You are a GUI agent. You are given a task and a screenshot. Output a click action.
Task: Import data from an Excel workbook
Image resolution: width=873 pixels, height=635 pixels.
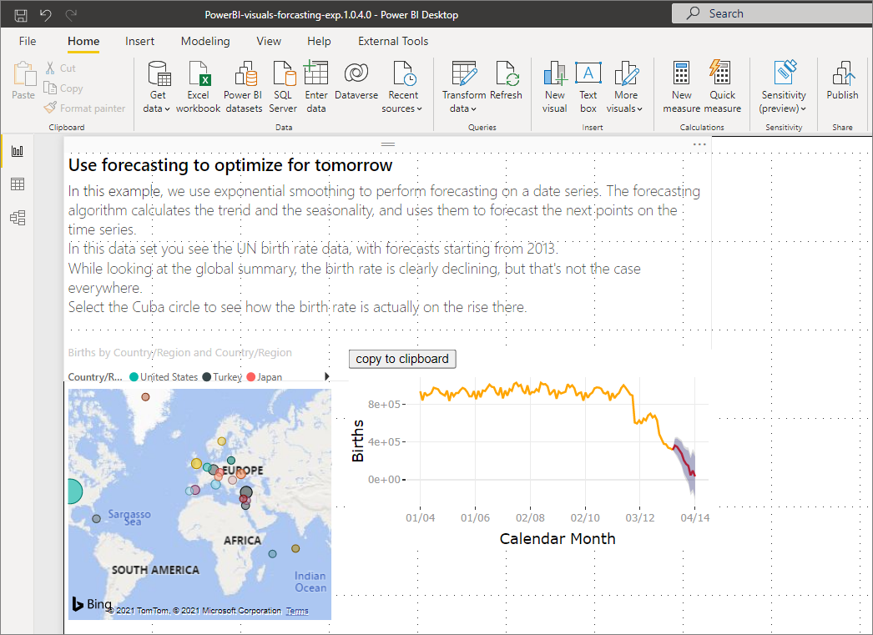point(198,87)
